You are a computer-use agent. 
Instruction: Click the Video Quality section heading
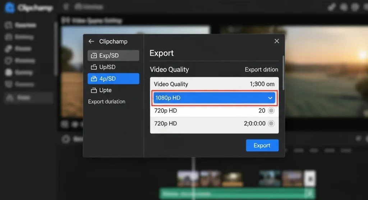click(x=170, y=70)
